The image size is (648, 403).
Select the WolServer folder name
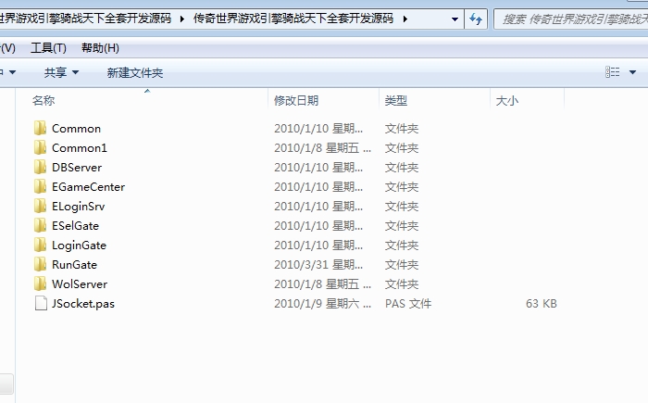[79, 284]
